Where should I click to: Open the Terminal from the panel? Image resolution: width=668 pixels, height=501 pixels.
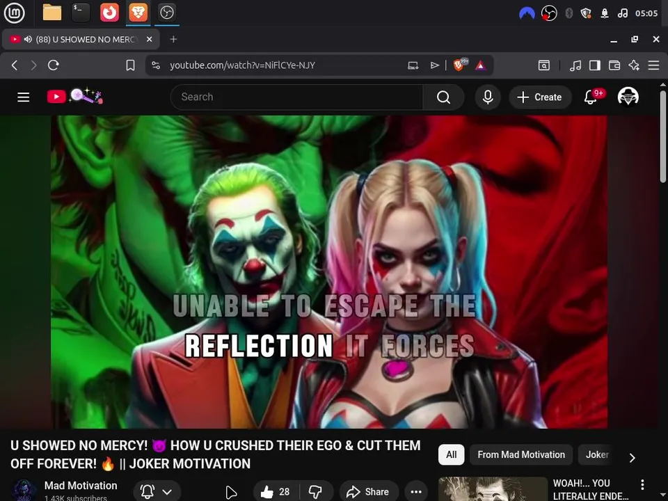pyautogui.click(x=81, y=13)
